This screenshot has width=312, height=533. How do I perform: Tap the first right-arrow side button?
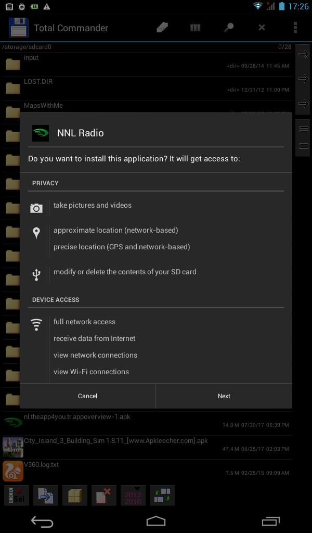coord(303,54)
